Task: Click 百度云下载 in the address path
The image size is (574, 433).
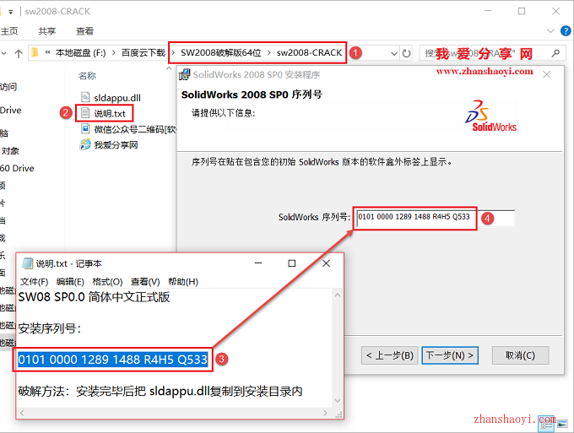Action: [143, 53]
